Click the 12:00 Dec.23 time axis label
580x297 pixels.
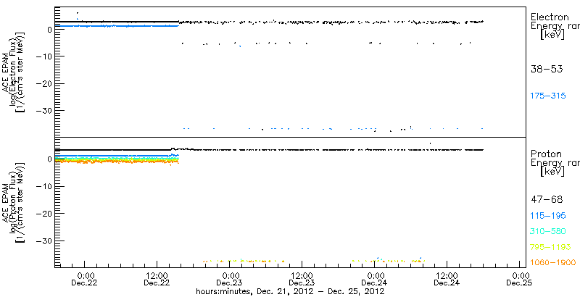(x=302, y=279)
